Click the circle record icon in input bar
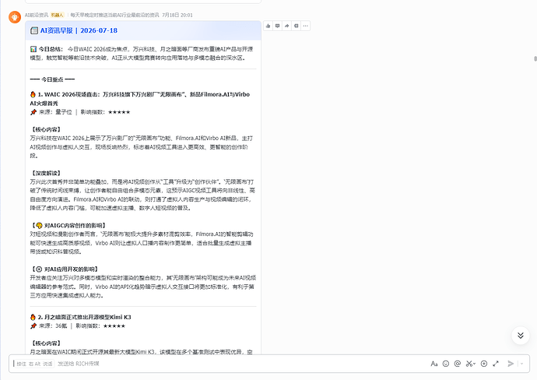Viewport: 537px width, 380px height. pos(484,364)
